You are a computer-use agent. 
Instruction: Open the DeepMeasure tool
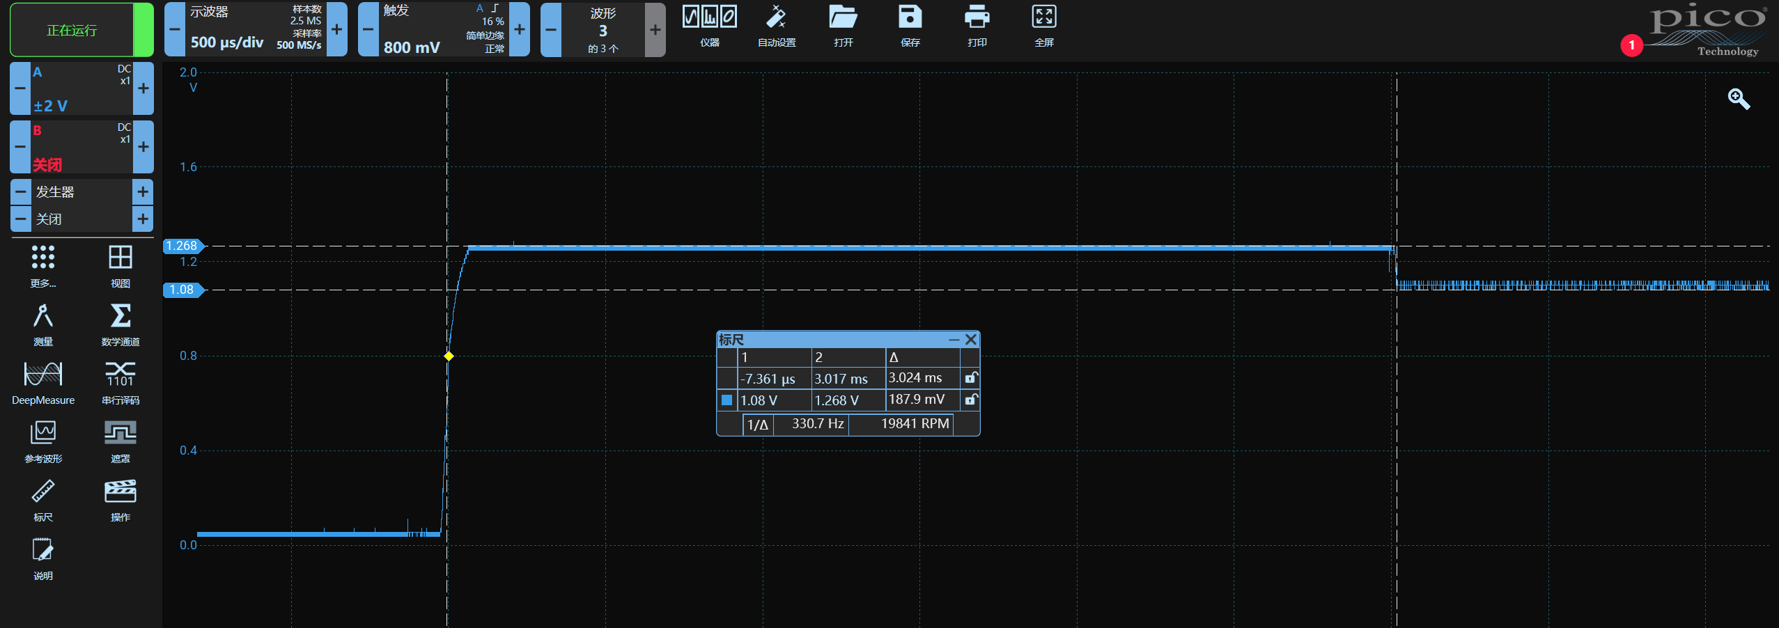point(43,382)
